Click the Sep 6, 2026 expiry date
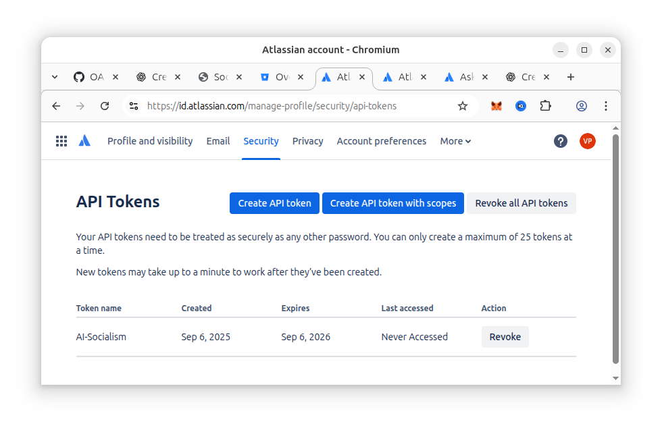The width and height of the screenshot is (662, 430). coord(305,337)
